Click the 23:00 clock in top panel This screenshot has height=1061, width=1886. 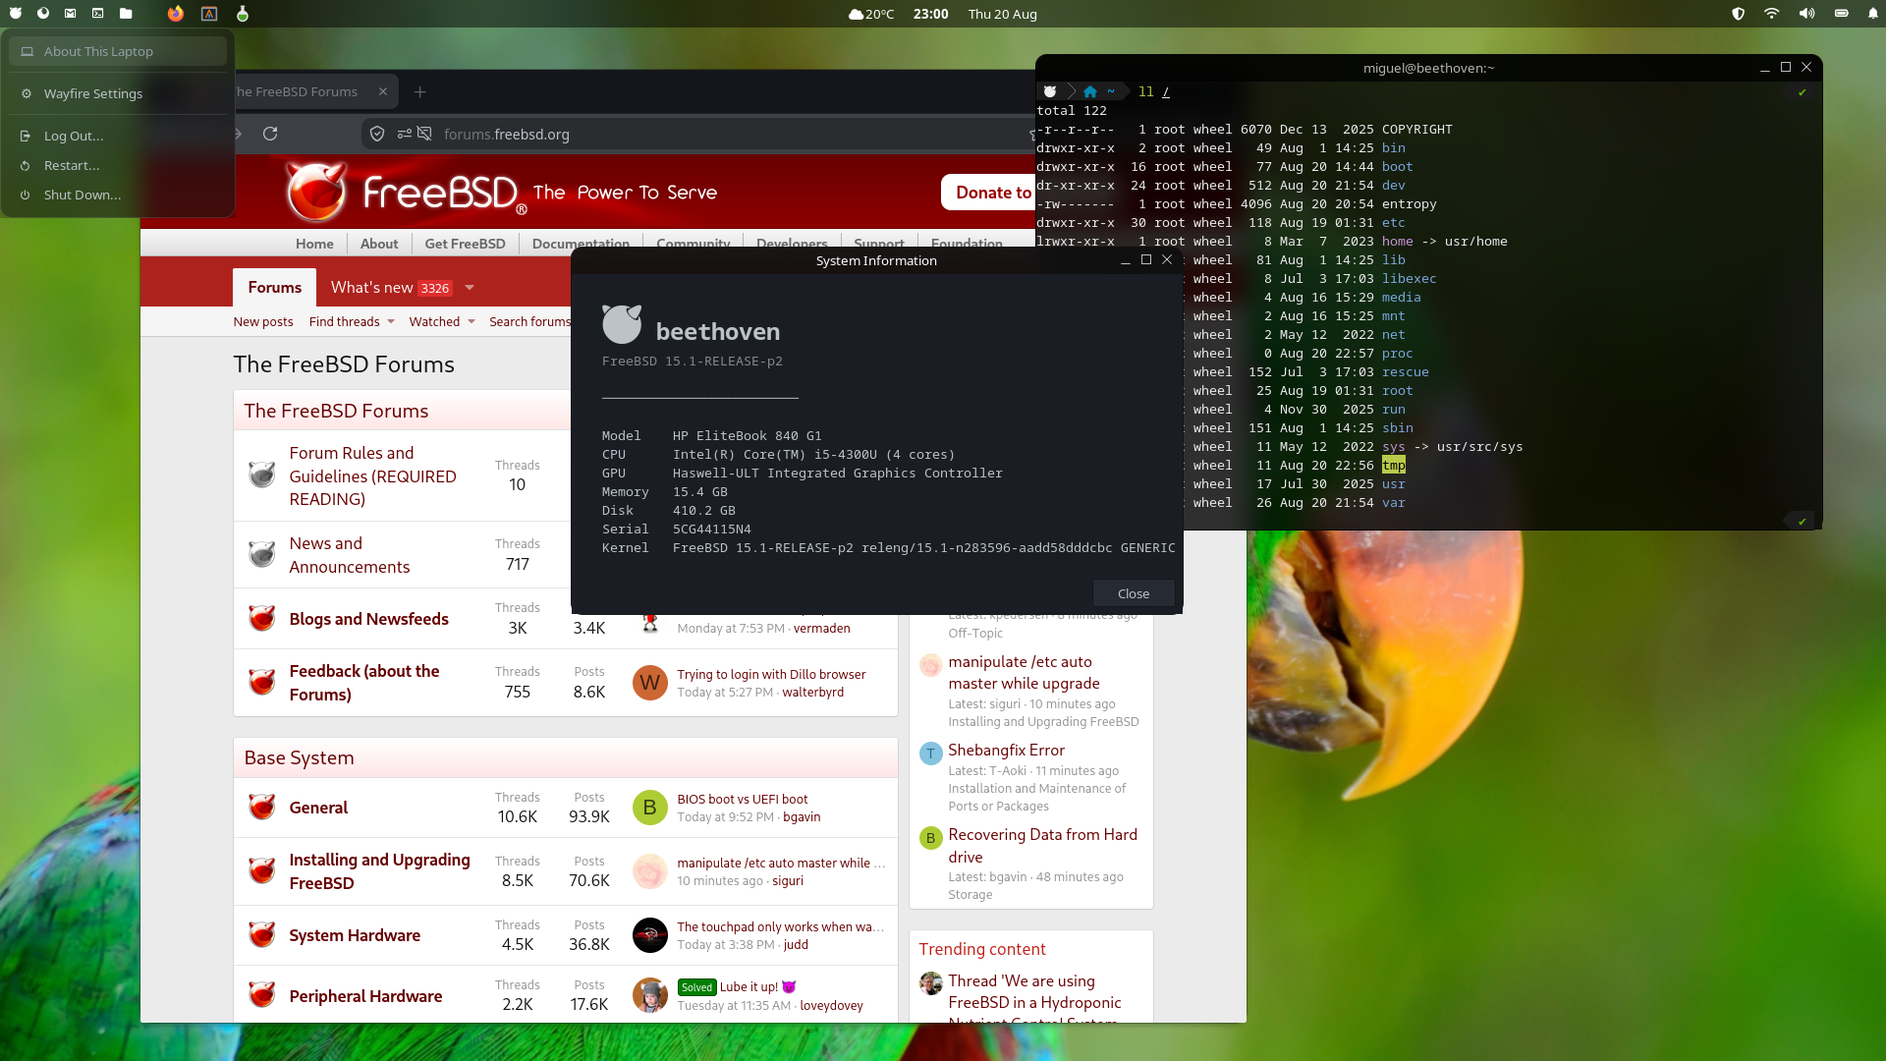pos(930,14)
